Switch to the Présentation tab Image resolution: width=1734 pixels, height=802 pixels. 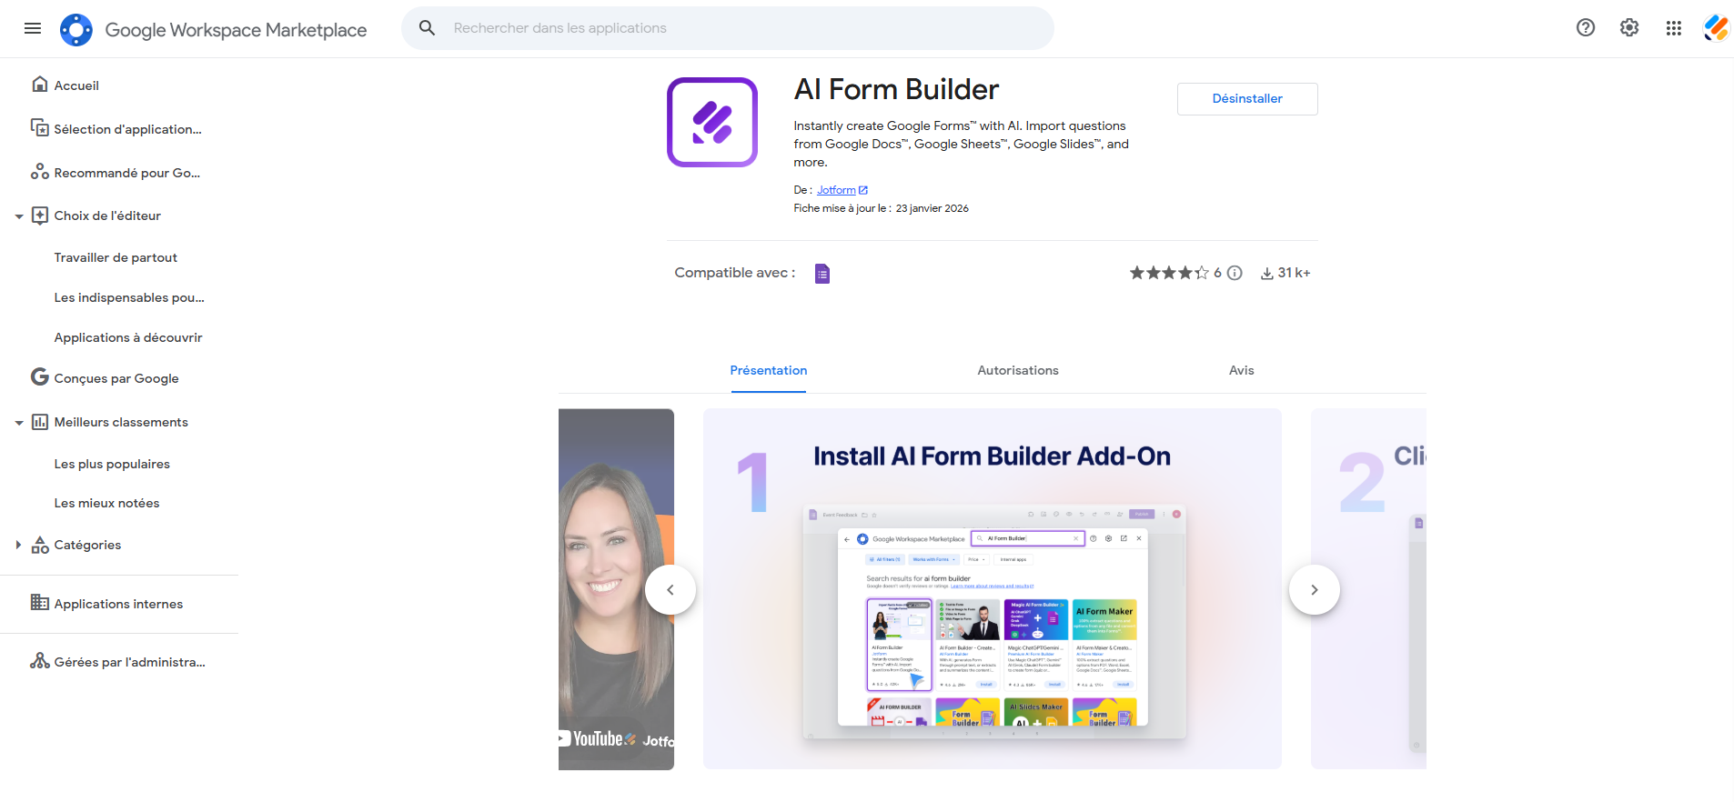coord(769,371)
